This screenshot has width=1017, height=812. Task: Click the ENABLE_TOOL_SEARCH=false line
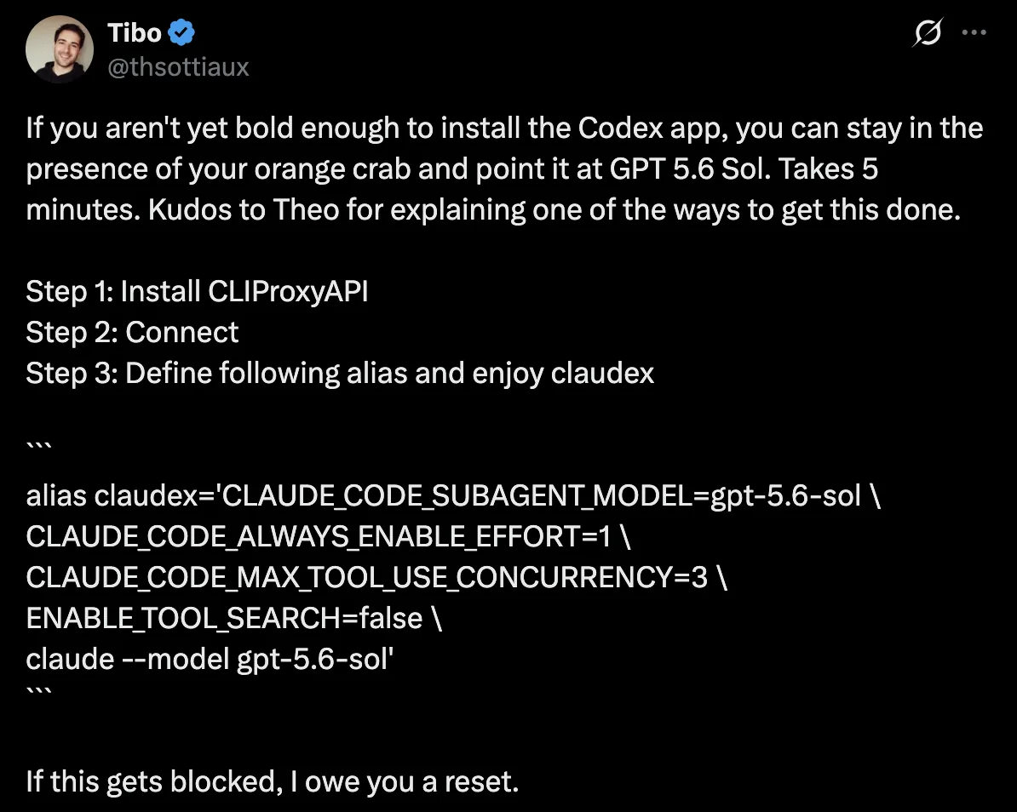[x=234, y=618]
